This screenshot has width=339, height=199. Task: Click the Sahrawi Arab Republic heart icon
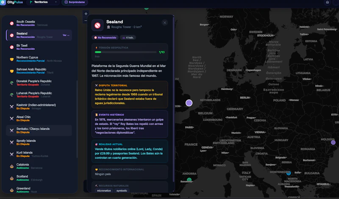point(12,71)
